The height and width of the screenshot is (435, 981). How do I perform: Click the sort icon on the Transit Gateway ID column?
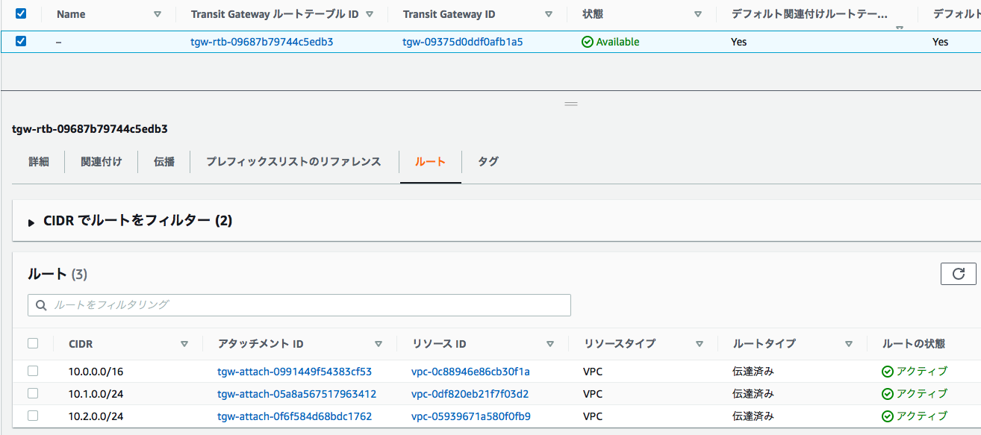[x=549, y=13]
